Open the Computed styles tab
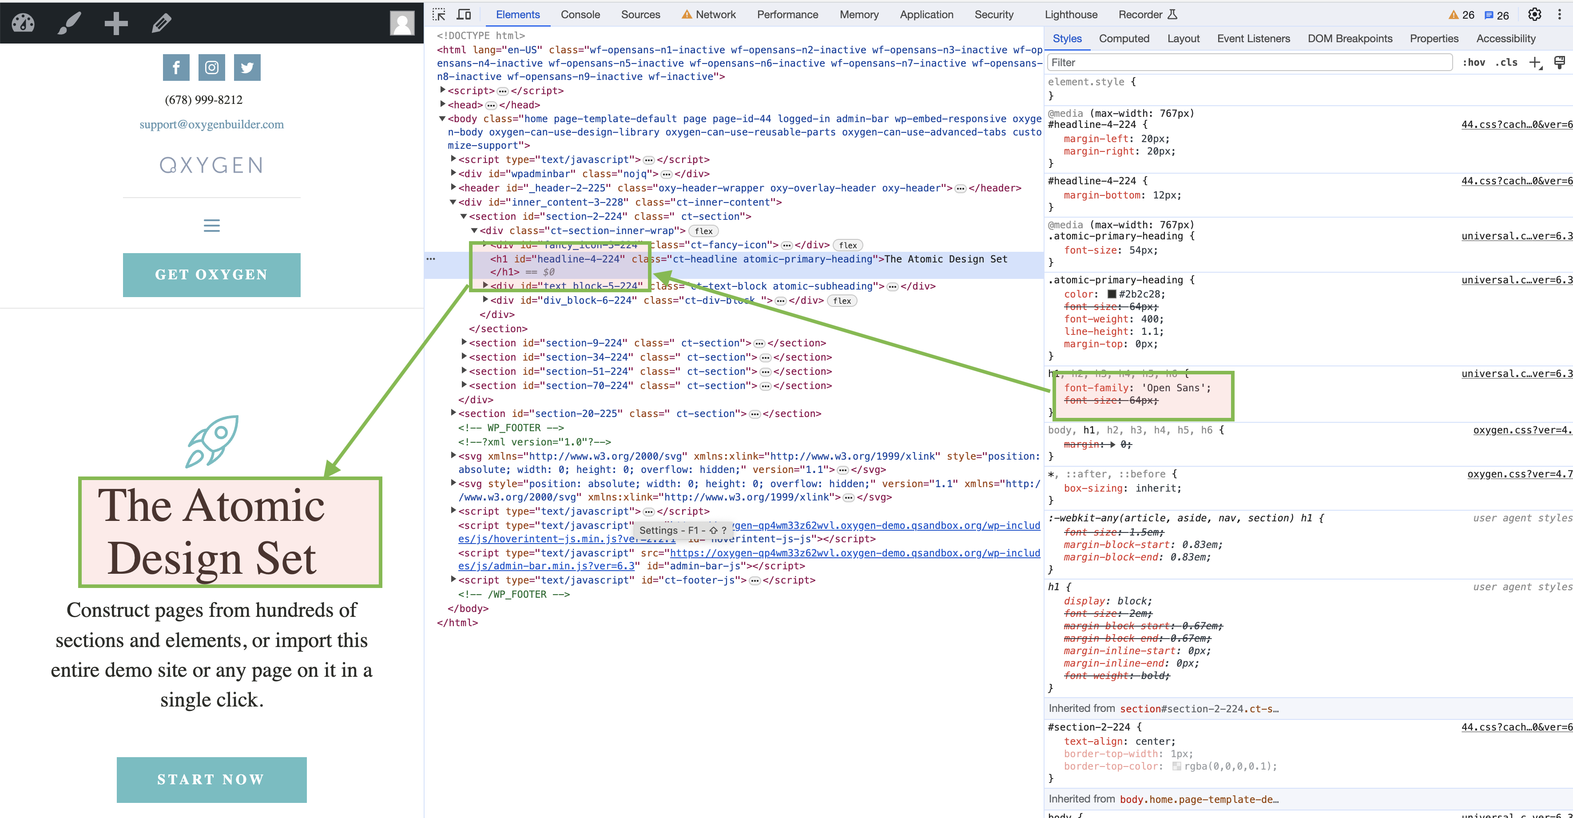Viewport: 1573px width, 818px height. [1124, 38]
